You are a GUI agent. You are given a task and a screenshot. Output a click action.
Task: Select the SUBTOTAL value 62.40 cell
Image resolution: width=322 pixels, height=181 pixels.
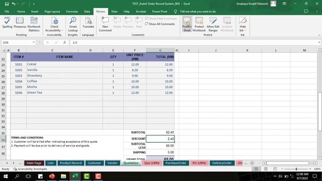[160, 132]
